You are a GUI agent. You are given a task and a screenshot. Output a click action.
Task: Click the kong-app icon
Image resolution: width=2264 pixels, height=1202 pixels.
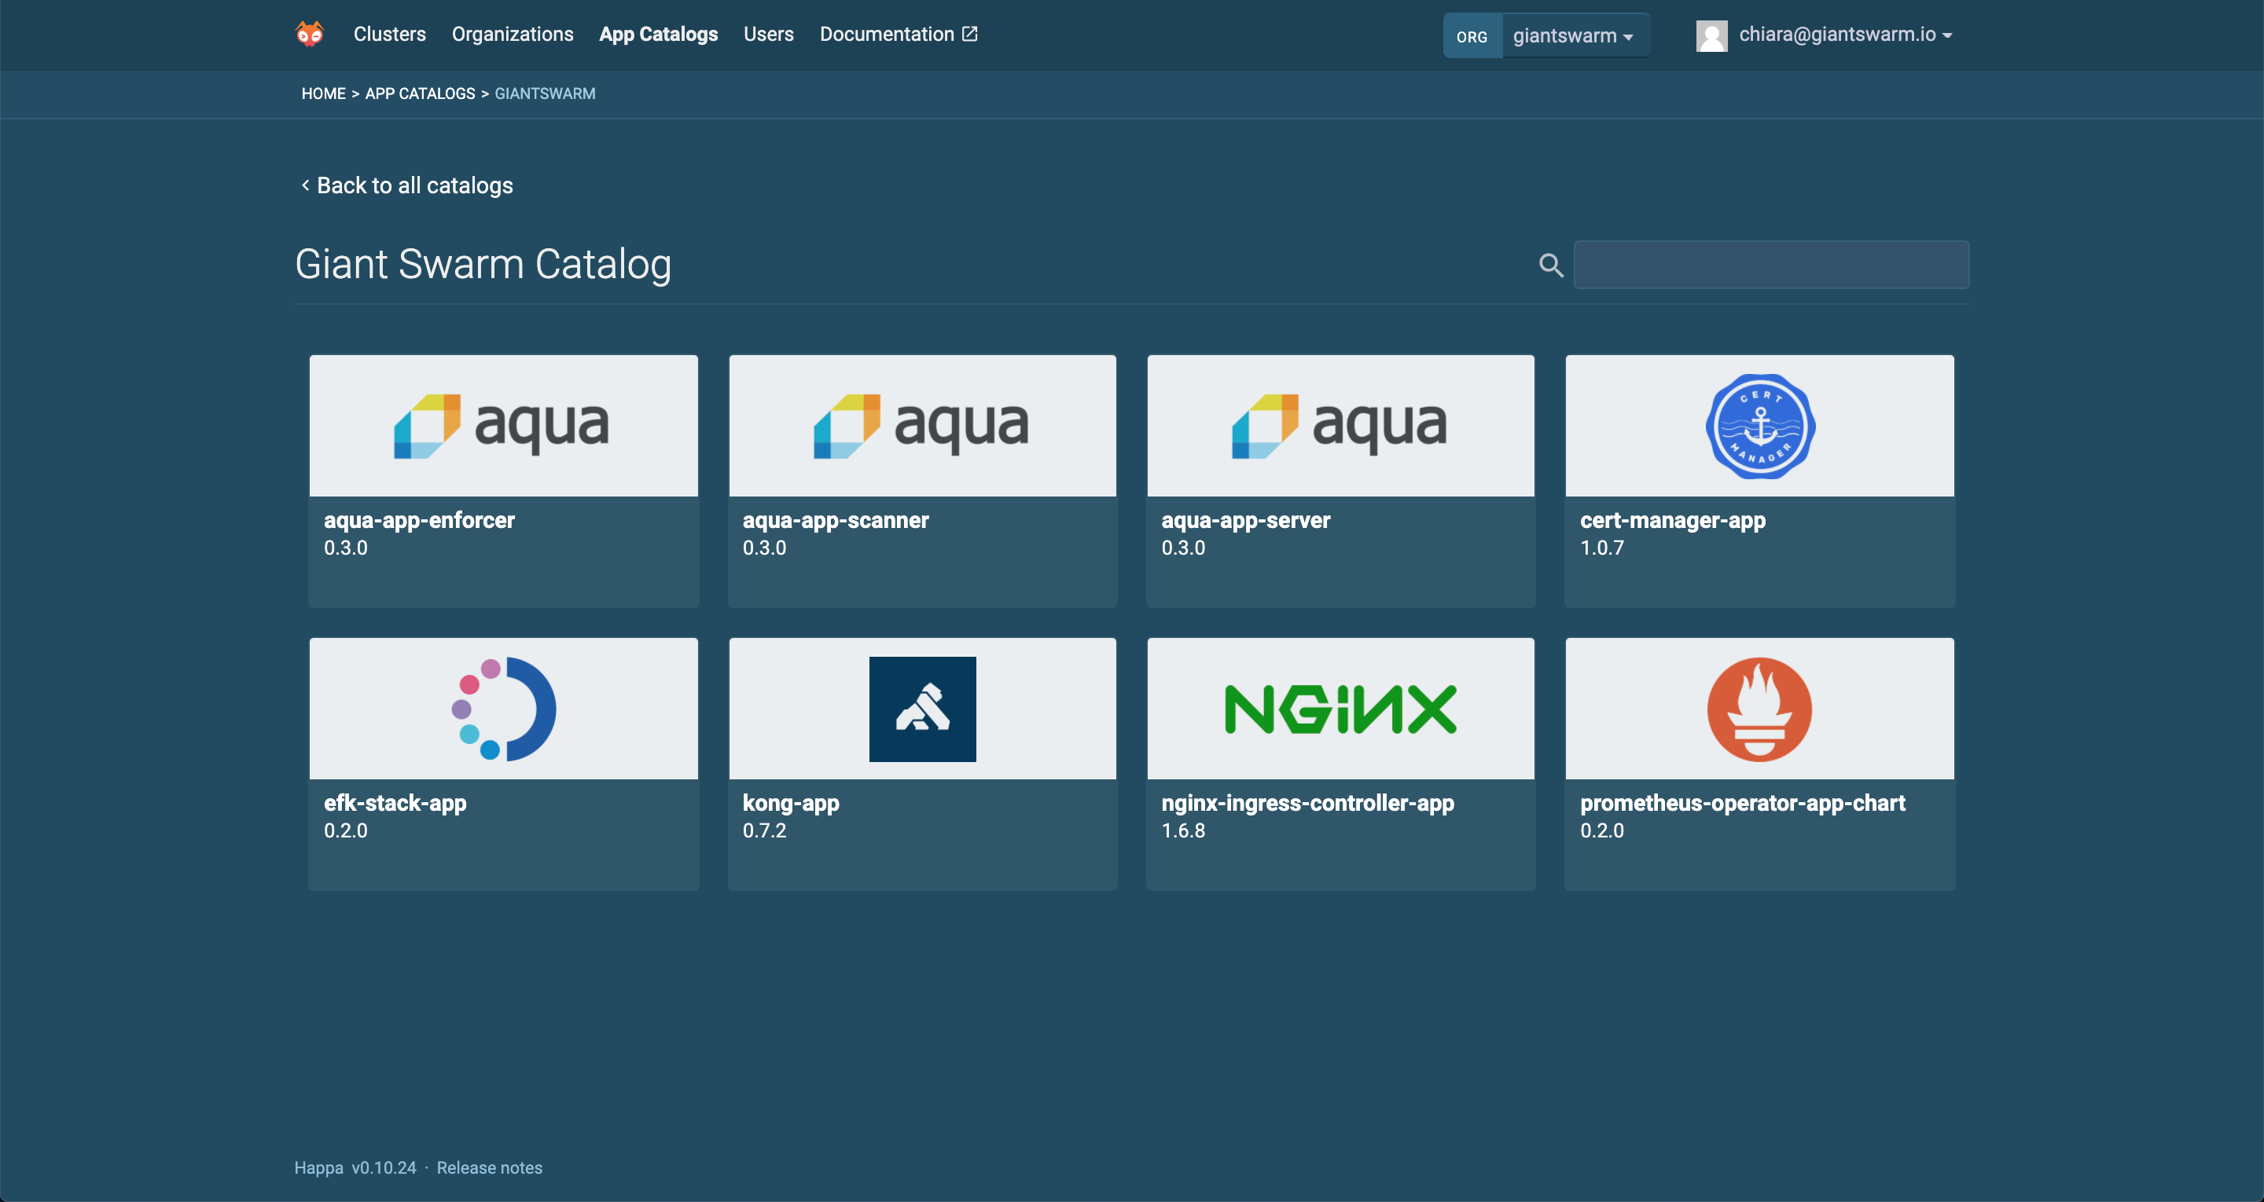tap(924, 708)
